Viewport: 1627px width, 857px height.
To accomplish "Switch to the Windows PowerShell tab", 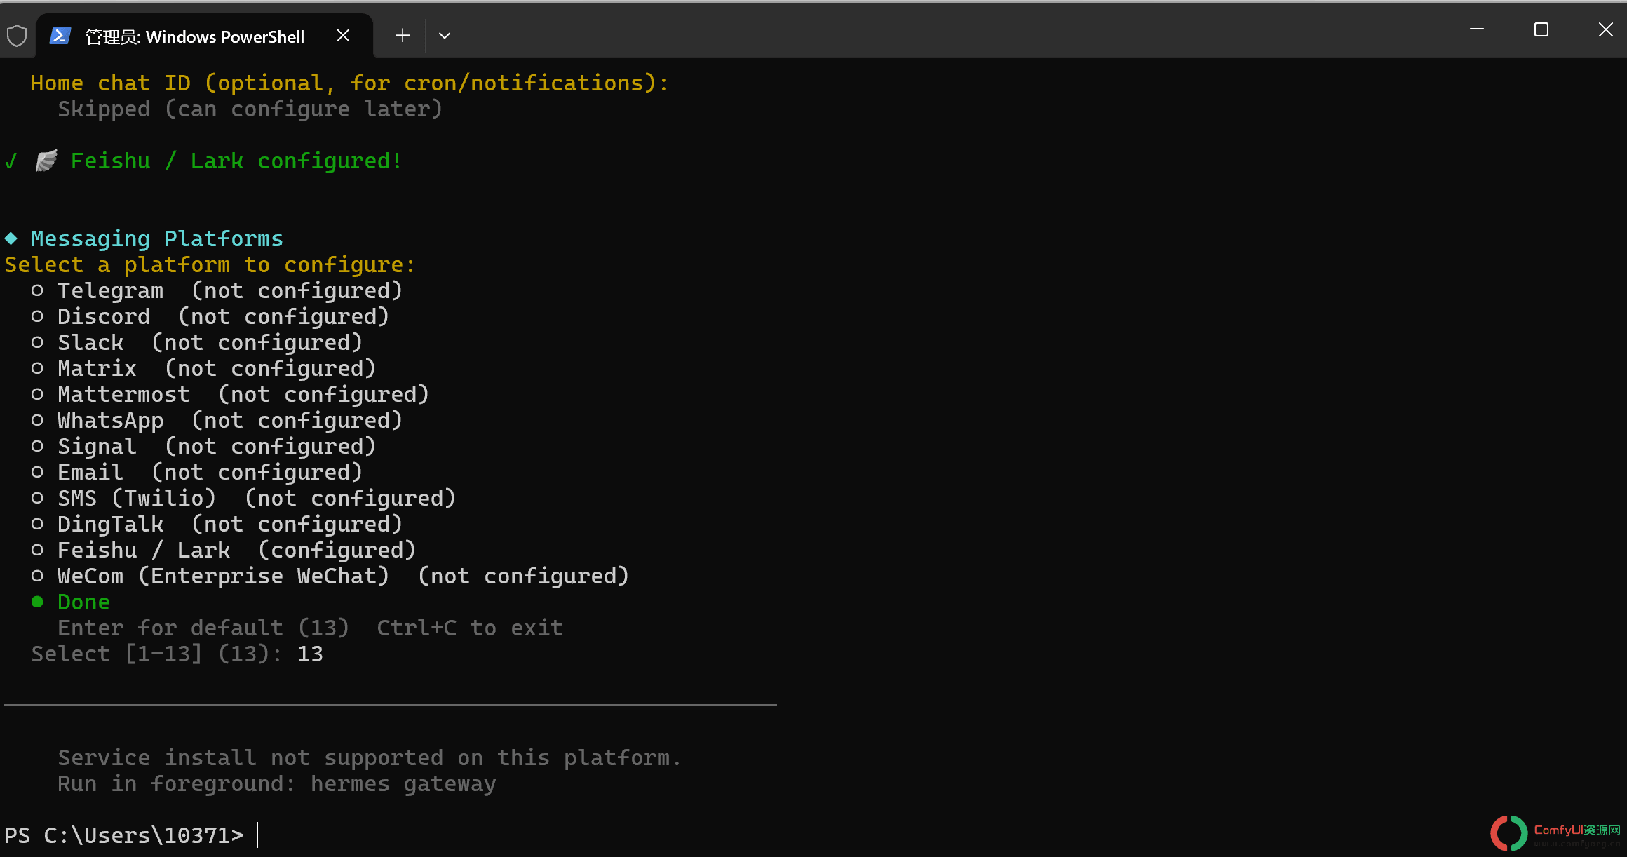I will [195, 36].
